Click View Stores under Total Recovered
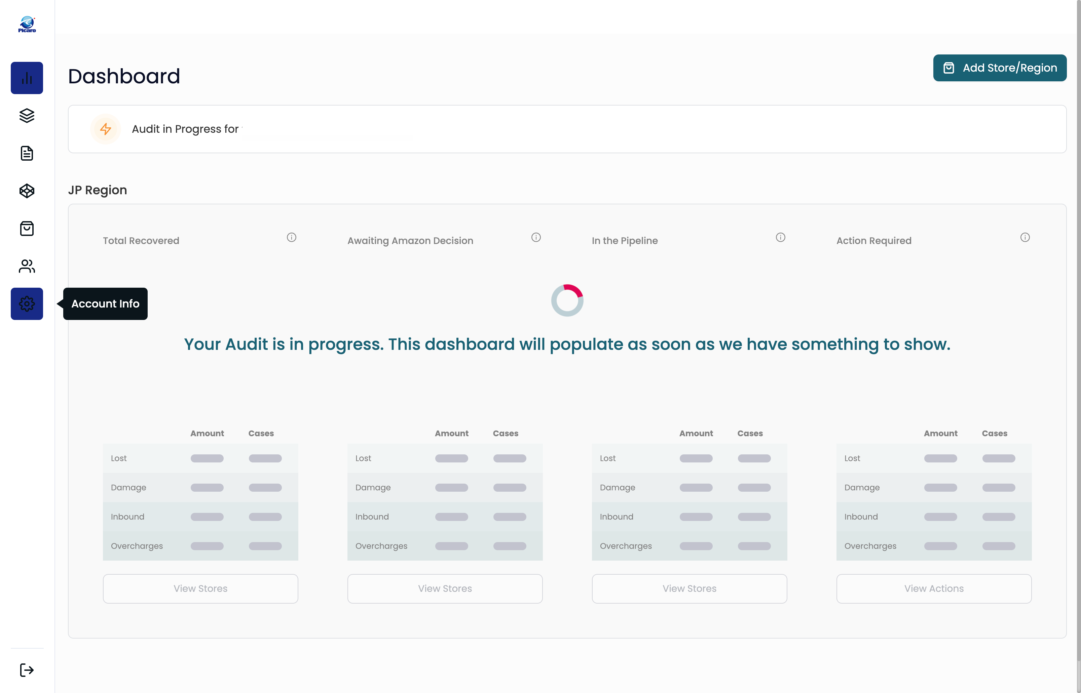 [200, 588]
